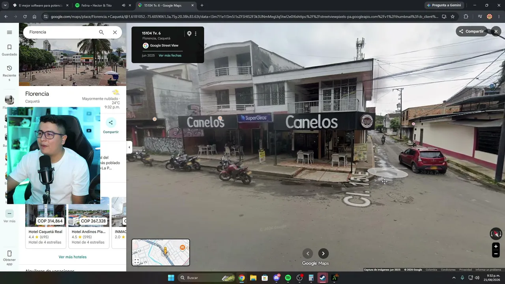Open the Chrome tab search dropdown
The width and height of the screenshot is (505, 284).
tap(5, 6)
